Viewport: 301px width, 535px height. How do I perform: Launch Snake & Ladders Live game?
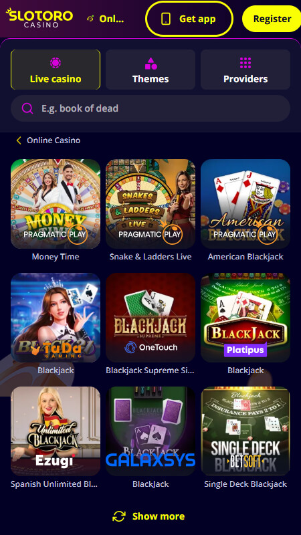[150, 204]
